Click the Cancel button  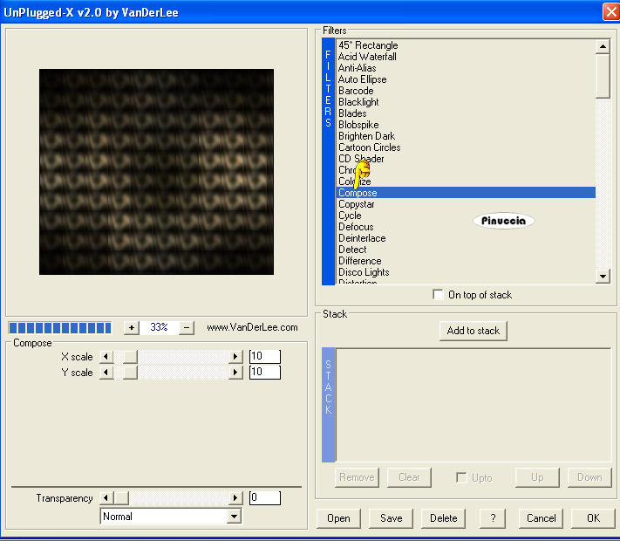point(541,518)
